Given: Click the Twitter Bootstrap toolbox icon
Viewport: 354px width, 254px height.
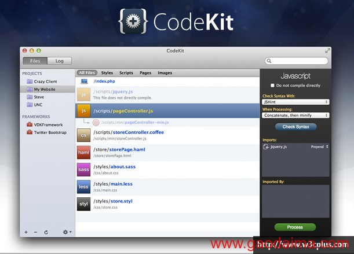Looking at the screenshot, I should coord(30,132).
